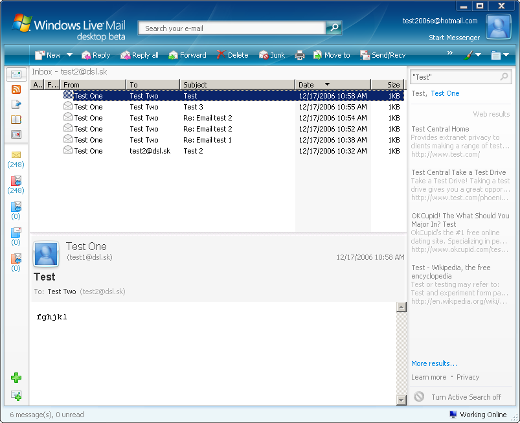Click the attachment column header A..
The width and height of the screenshot is (520, 423).
tap(37, 85)
